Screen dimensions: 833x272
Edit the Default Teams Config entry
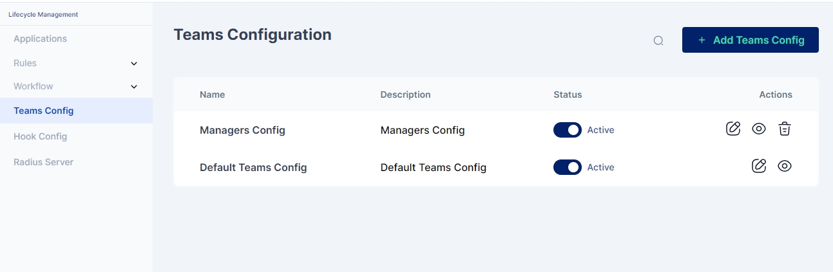(759, 166)
